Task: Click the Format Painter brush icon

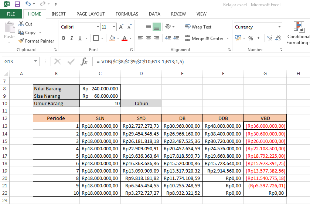Action: tap(21, 41)
